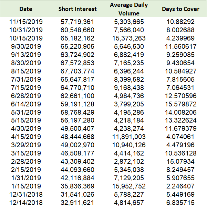Screen dimensions: 207x207
Task: Select the 9/13/2019 date cell
Action: click(x=26, y=55)
